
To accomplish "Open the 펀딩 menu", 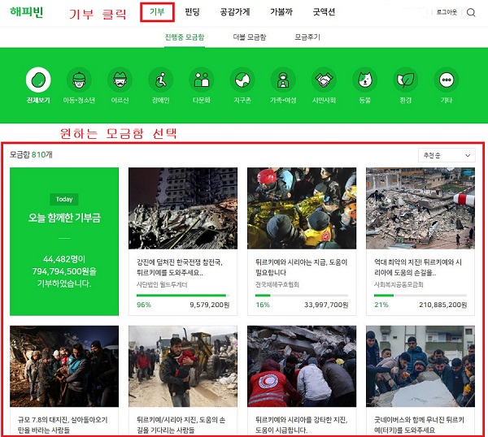I will [x=192, y=12].
